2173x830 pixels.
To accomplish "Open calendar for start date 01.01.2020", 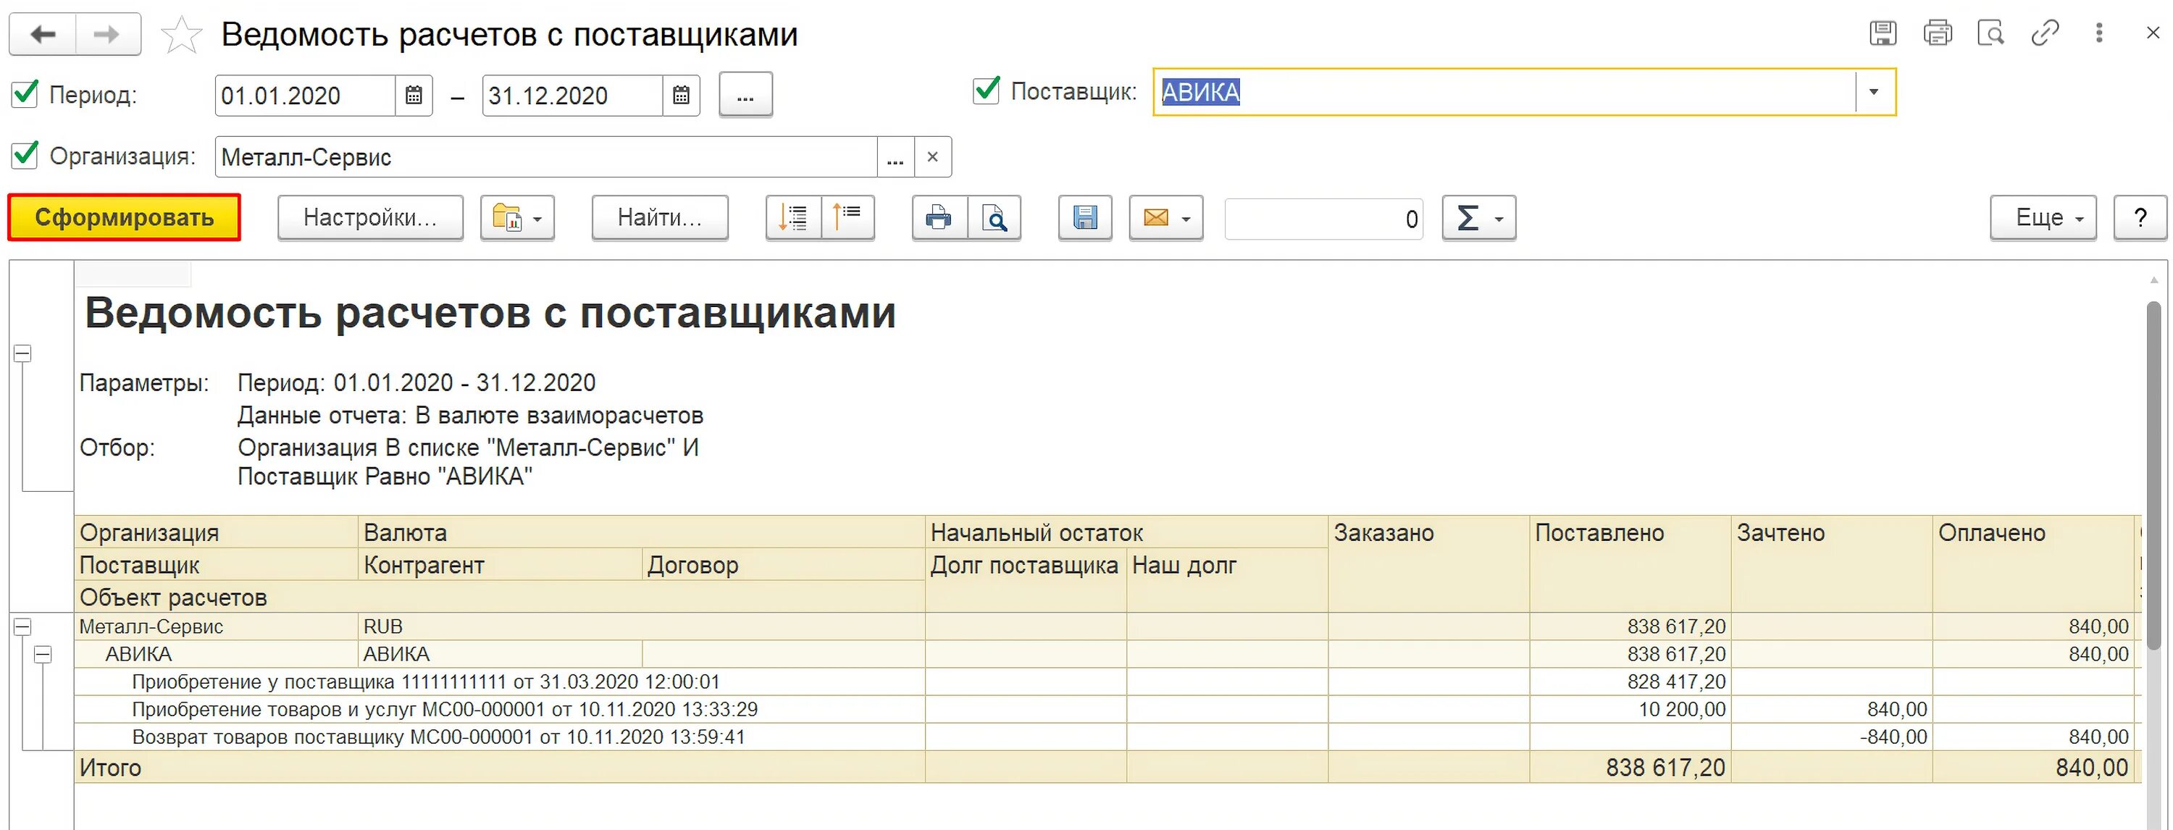I will click(414, 96).
